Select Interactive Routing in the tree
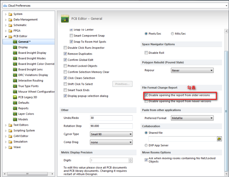229x177 pixels. [31, 80]
